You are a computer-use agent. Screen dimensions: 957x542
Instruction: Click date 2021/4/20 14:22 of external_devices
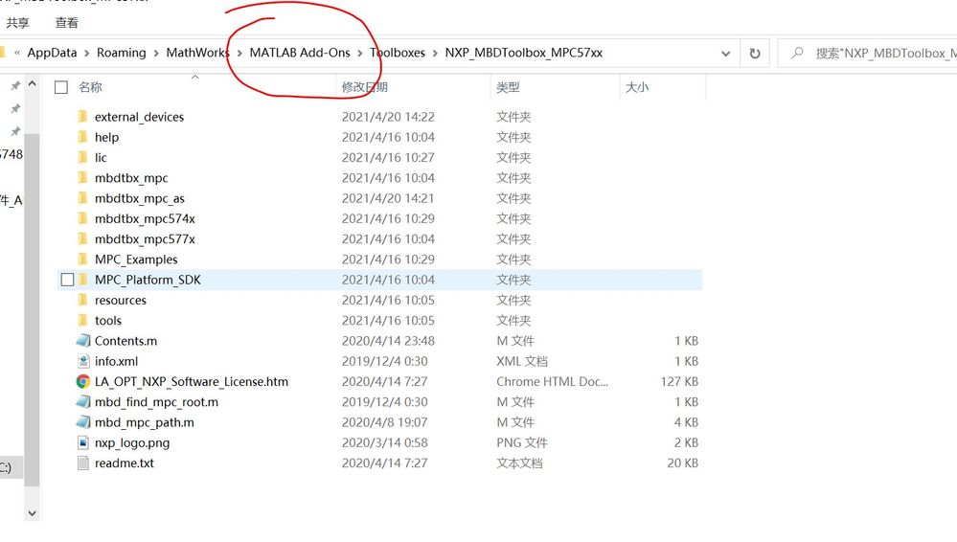tap(388, 117)
